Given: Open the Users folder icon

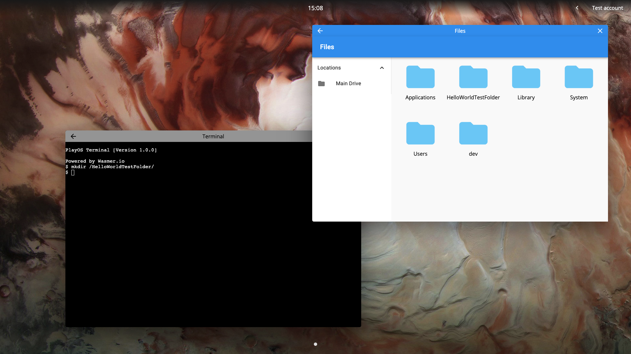Looking at the screenshot, I should coord(420,134).
